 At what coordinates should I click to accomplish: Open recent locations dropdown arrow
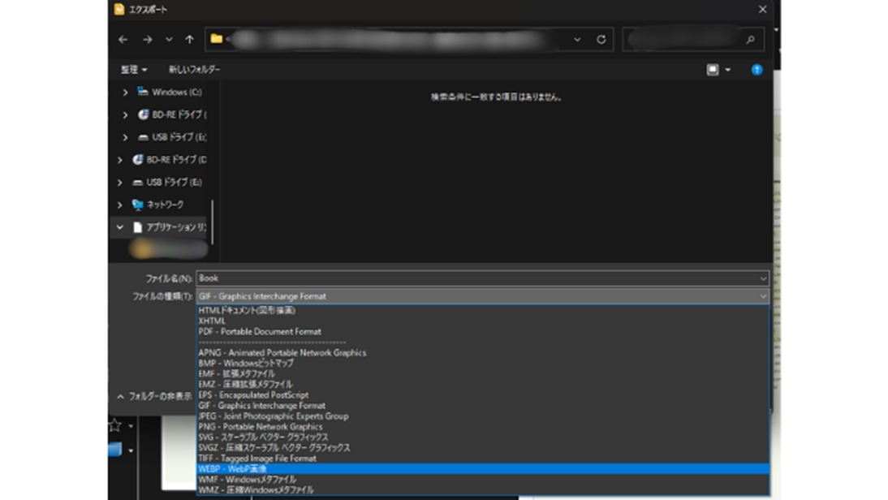click(x=168, y=39)
